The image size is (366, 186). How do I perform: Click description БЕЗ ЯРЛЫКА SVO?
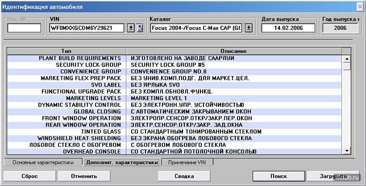(x=155, y=85)
